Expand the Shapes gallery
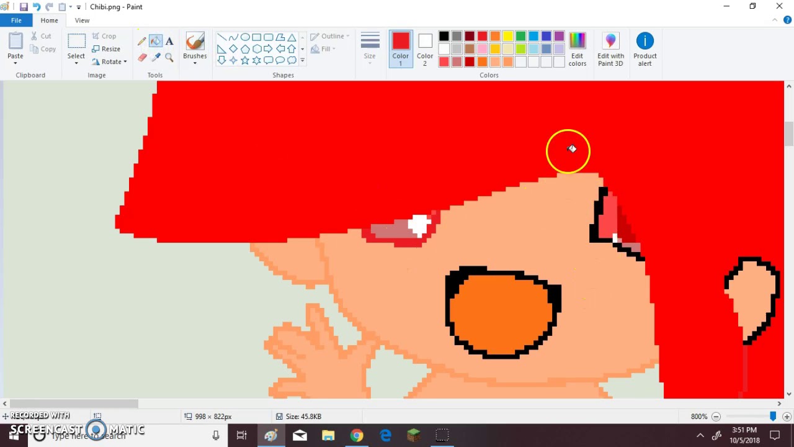This screenshot has width=794, height=447. click(x=303, y=60)
